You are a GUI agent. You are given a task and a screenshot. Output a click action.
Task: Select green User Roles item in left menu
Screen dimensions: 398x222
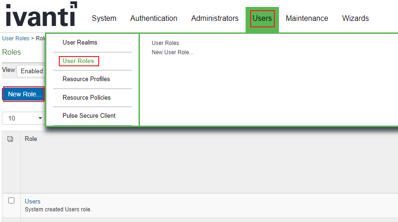pyautogui.click(x=78, y=61)
